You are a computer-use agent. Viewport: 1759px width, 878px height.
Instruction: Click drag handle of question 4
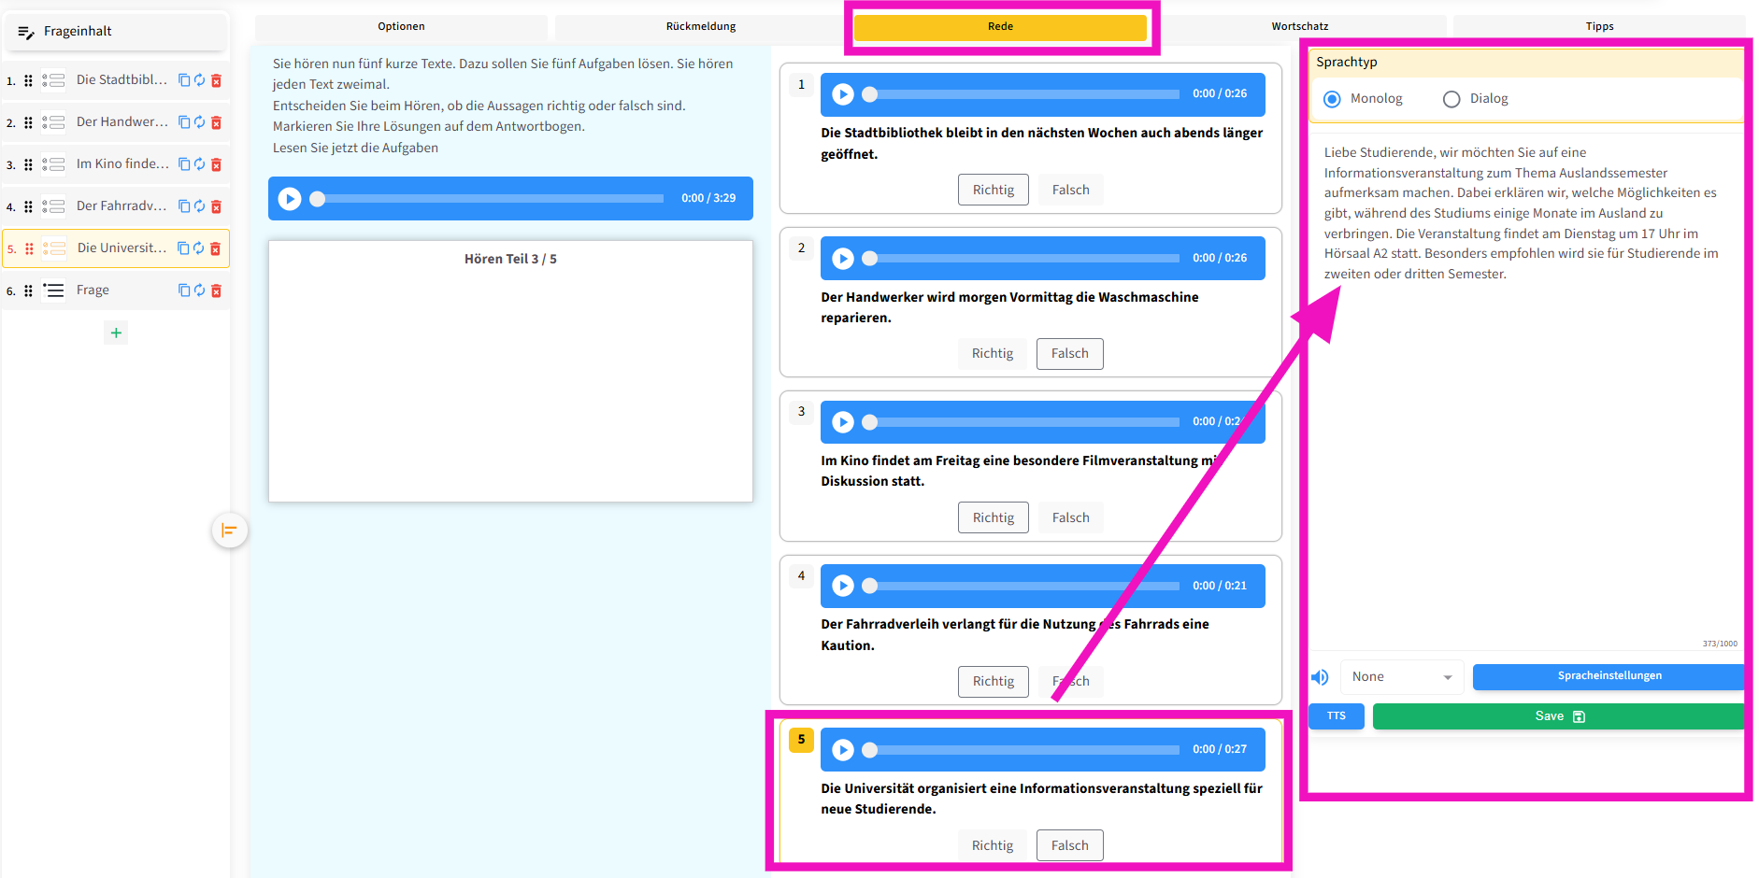(28, 206)
